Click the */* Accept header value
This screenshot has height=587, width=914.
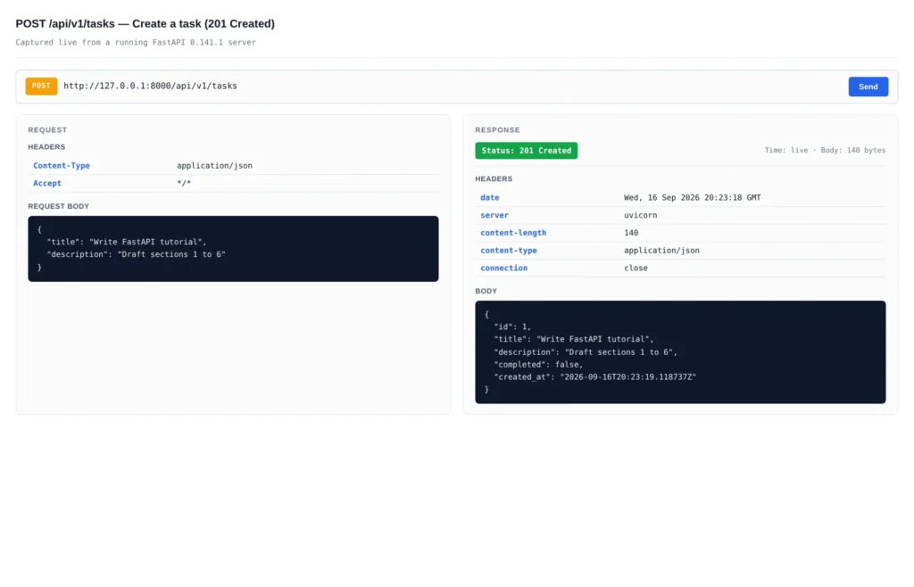tap(184, 184)
